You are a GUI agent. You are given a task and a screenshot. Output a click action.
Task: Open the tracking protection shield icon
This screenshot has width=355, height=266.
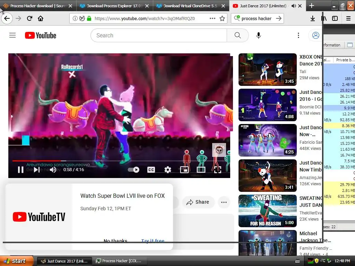click(x=82, y=19)
